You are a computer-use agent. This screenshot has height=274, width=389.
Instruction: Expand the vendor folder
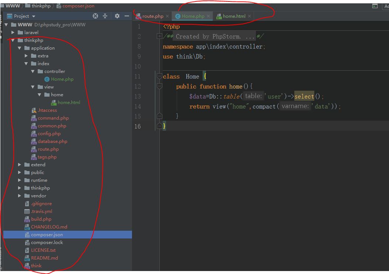coord(20,196)
